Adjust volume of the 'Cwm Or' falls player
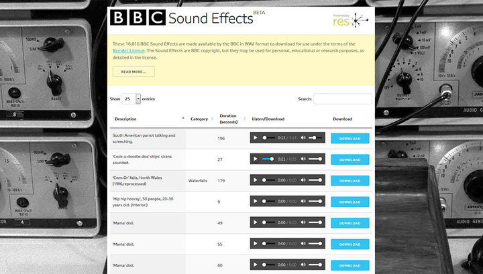 (x=315, y=180)
